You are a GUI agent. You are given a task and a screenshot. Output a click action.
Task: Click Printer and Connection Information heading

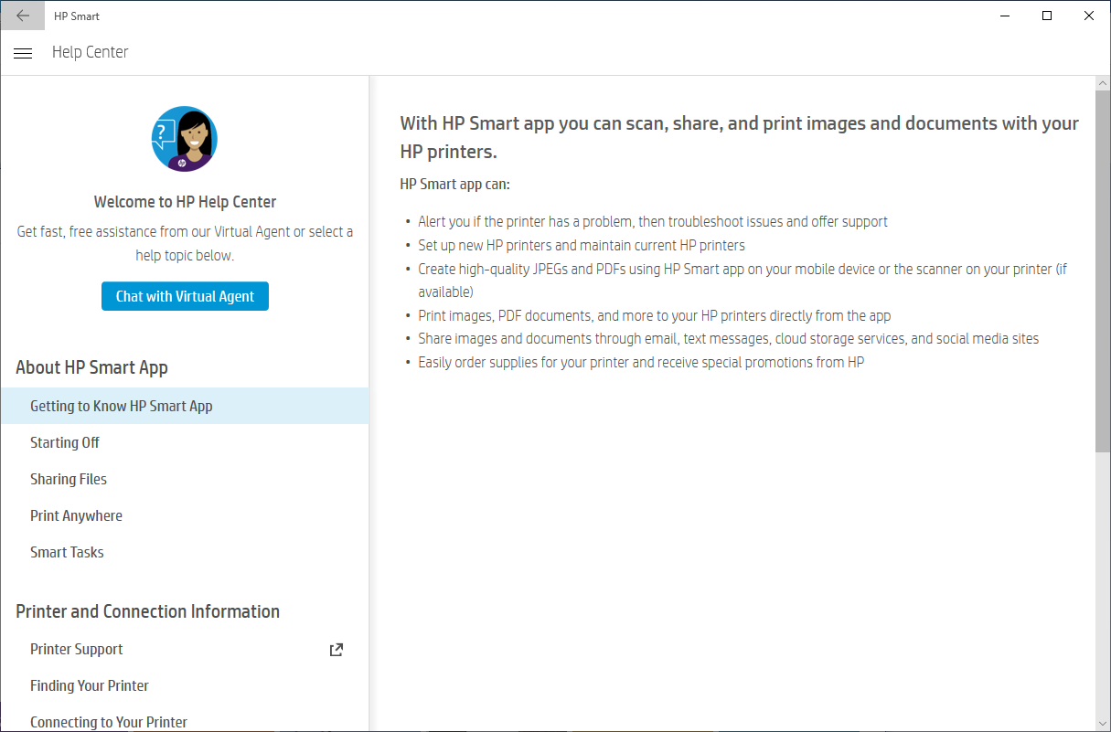[x=147, y=611]
